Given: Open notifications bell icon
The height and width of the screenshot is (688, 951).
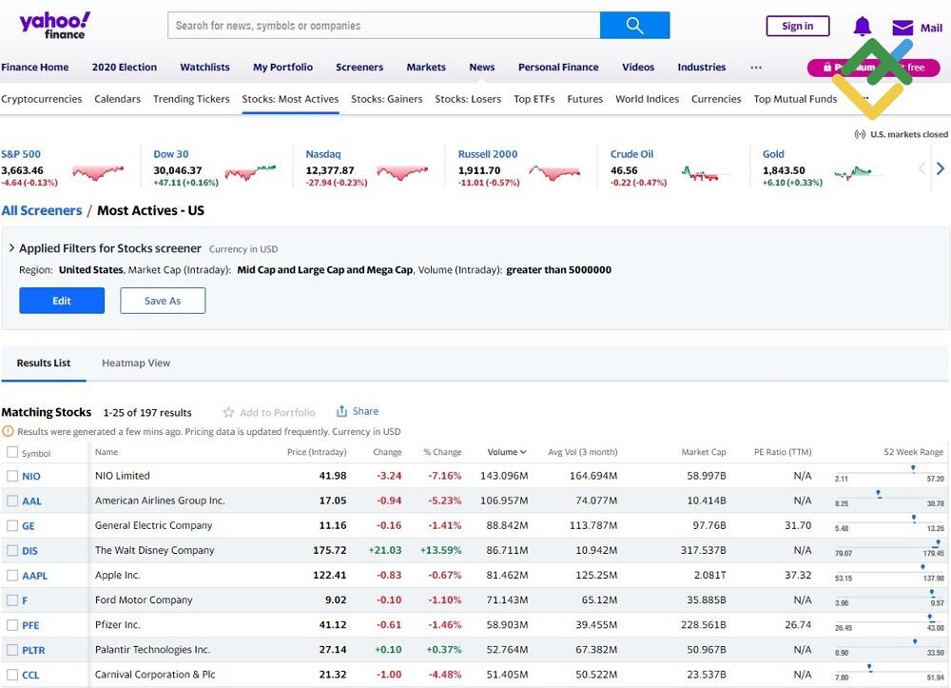Looking at the screenshot, I should [862, 26].
